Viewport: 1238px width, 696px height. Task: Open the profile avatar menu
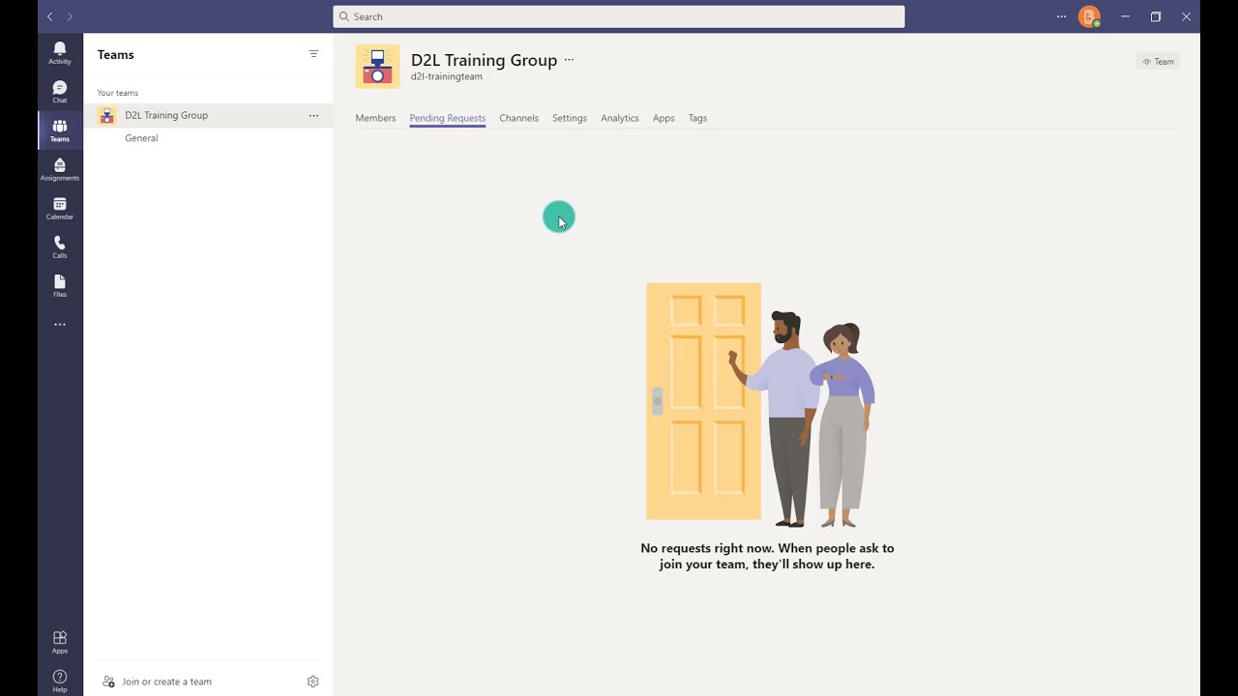(x=1089, y=16)
